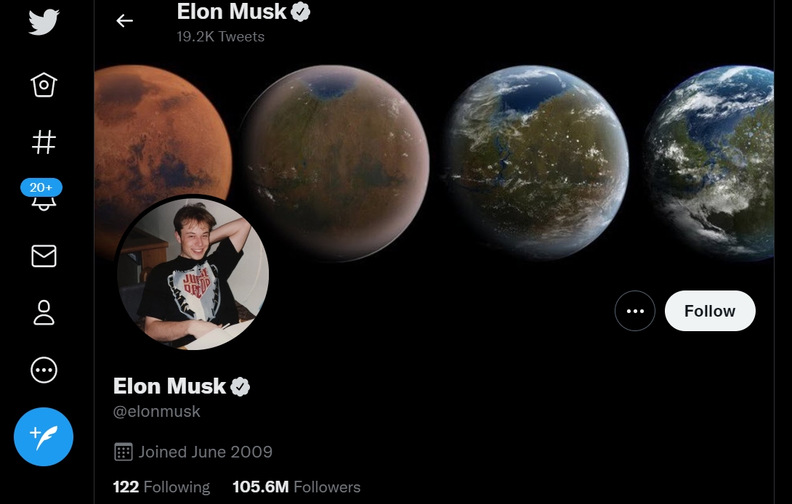Click the verified badge beside profile name
This screenshot has height=504, width=792.
pyautogui.click(x=240, y=387)
